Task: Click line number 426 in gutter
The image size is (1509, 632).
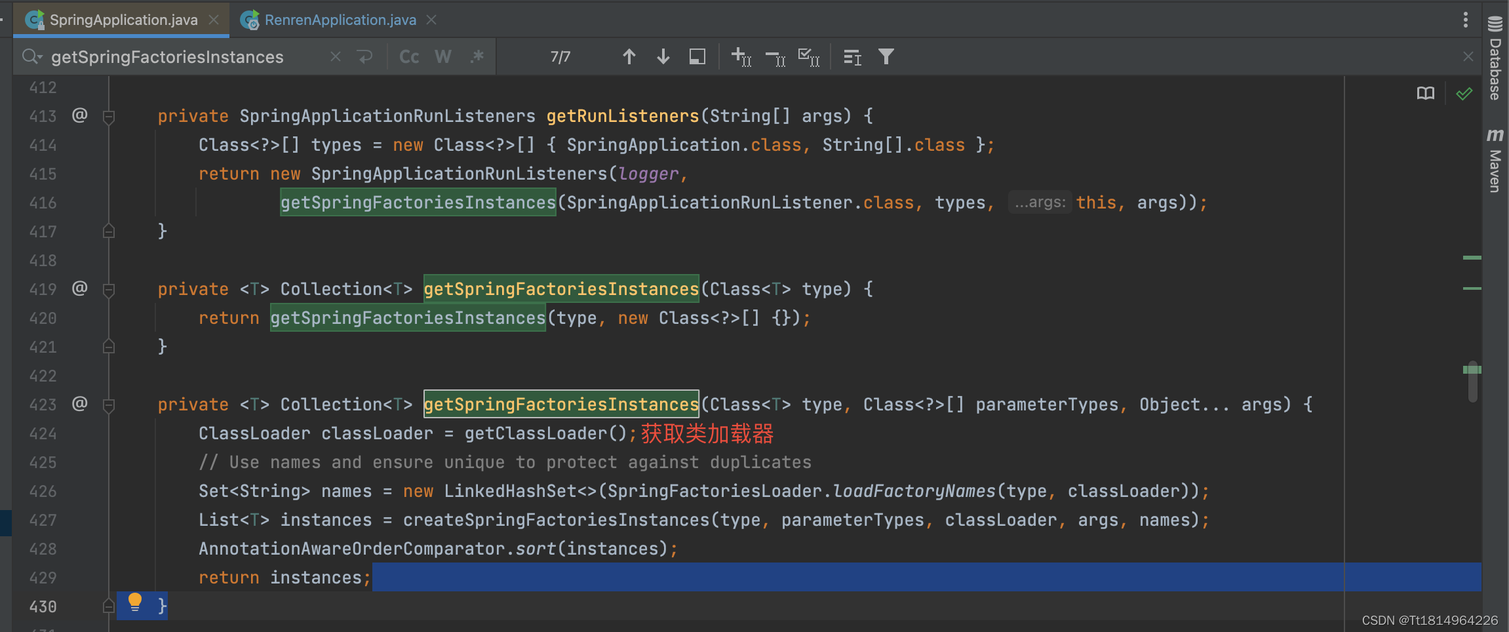Action: pos(43,491)
